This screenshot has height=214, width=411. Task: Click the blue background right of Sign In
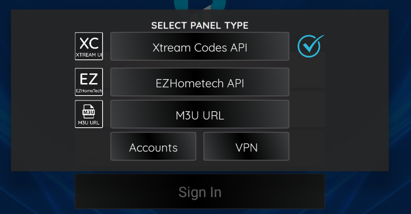[366, 193]
